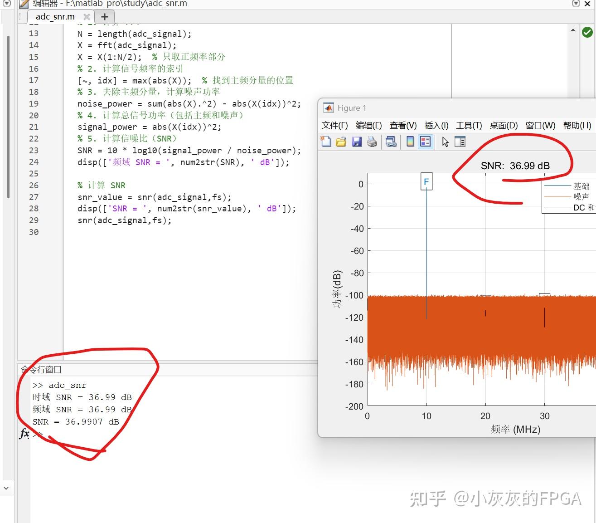Click line number 27 in the editor gutter
The height and width of the screenshot is (523, 596).
tap(34, 197)
